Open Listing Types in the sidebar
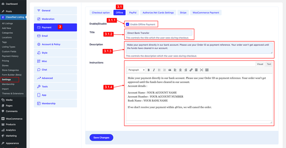Screen dimensions: 286x148 pos(9,47)
